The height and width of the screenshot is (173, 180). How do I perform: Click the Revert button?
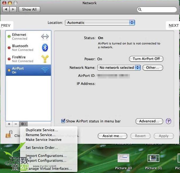140,136
